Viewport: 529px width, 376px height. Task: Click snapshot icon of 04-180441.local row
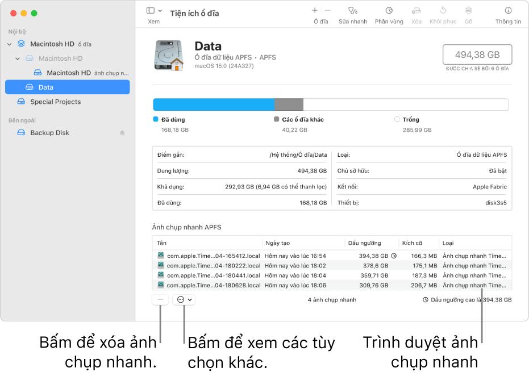[x=161, y=275]
